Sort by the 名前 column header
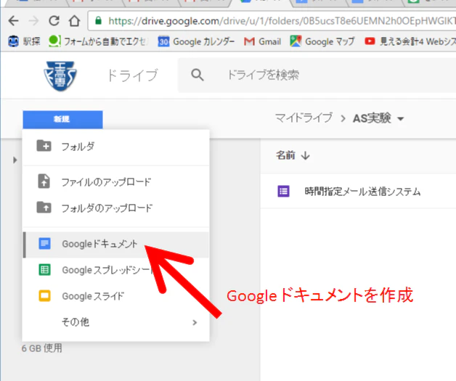The height and width of the screenshot is (381, 456). coord(285,155)
